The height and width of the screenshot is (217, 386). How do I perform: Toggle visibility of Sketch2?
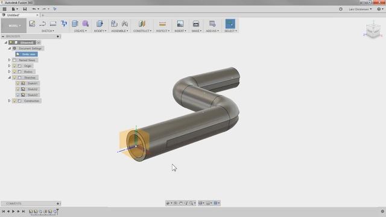(x=17, y=89)
